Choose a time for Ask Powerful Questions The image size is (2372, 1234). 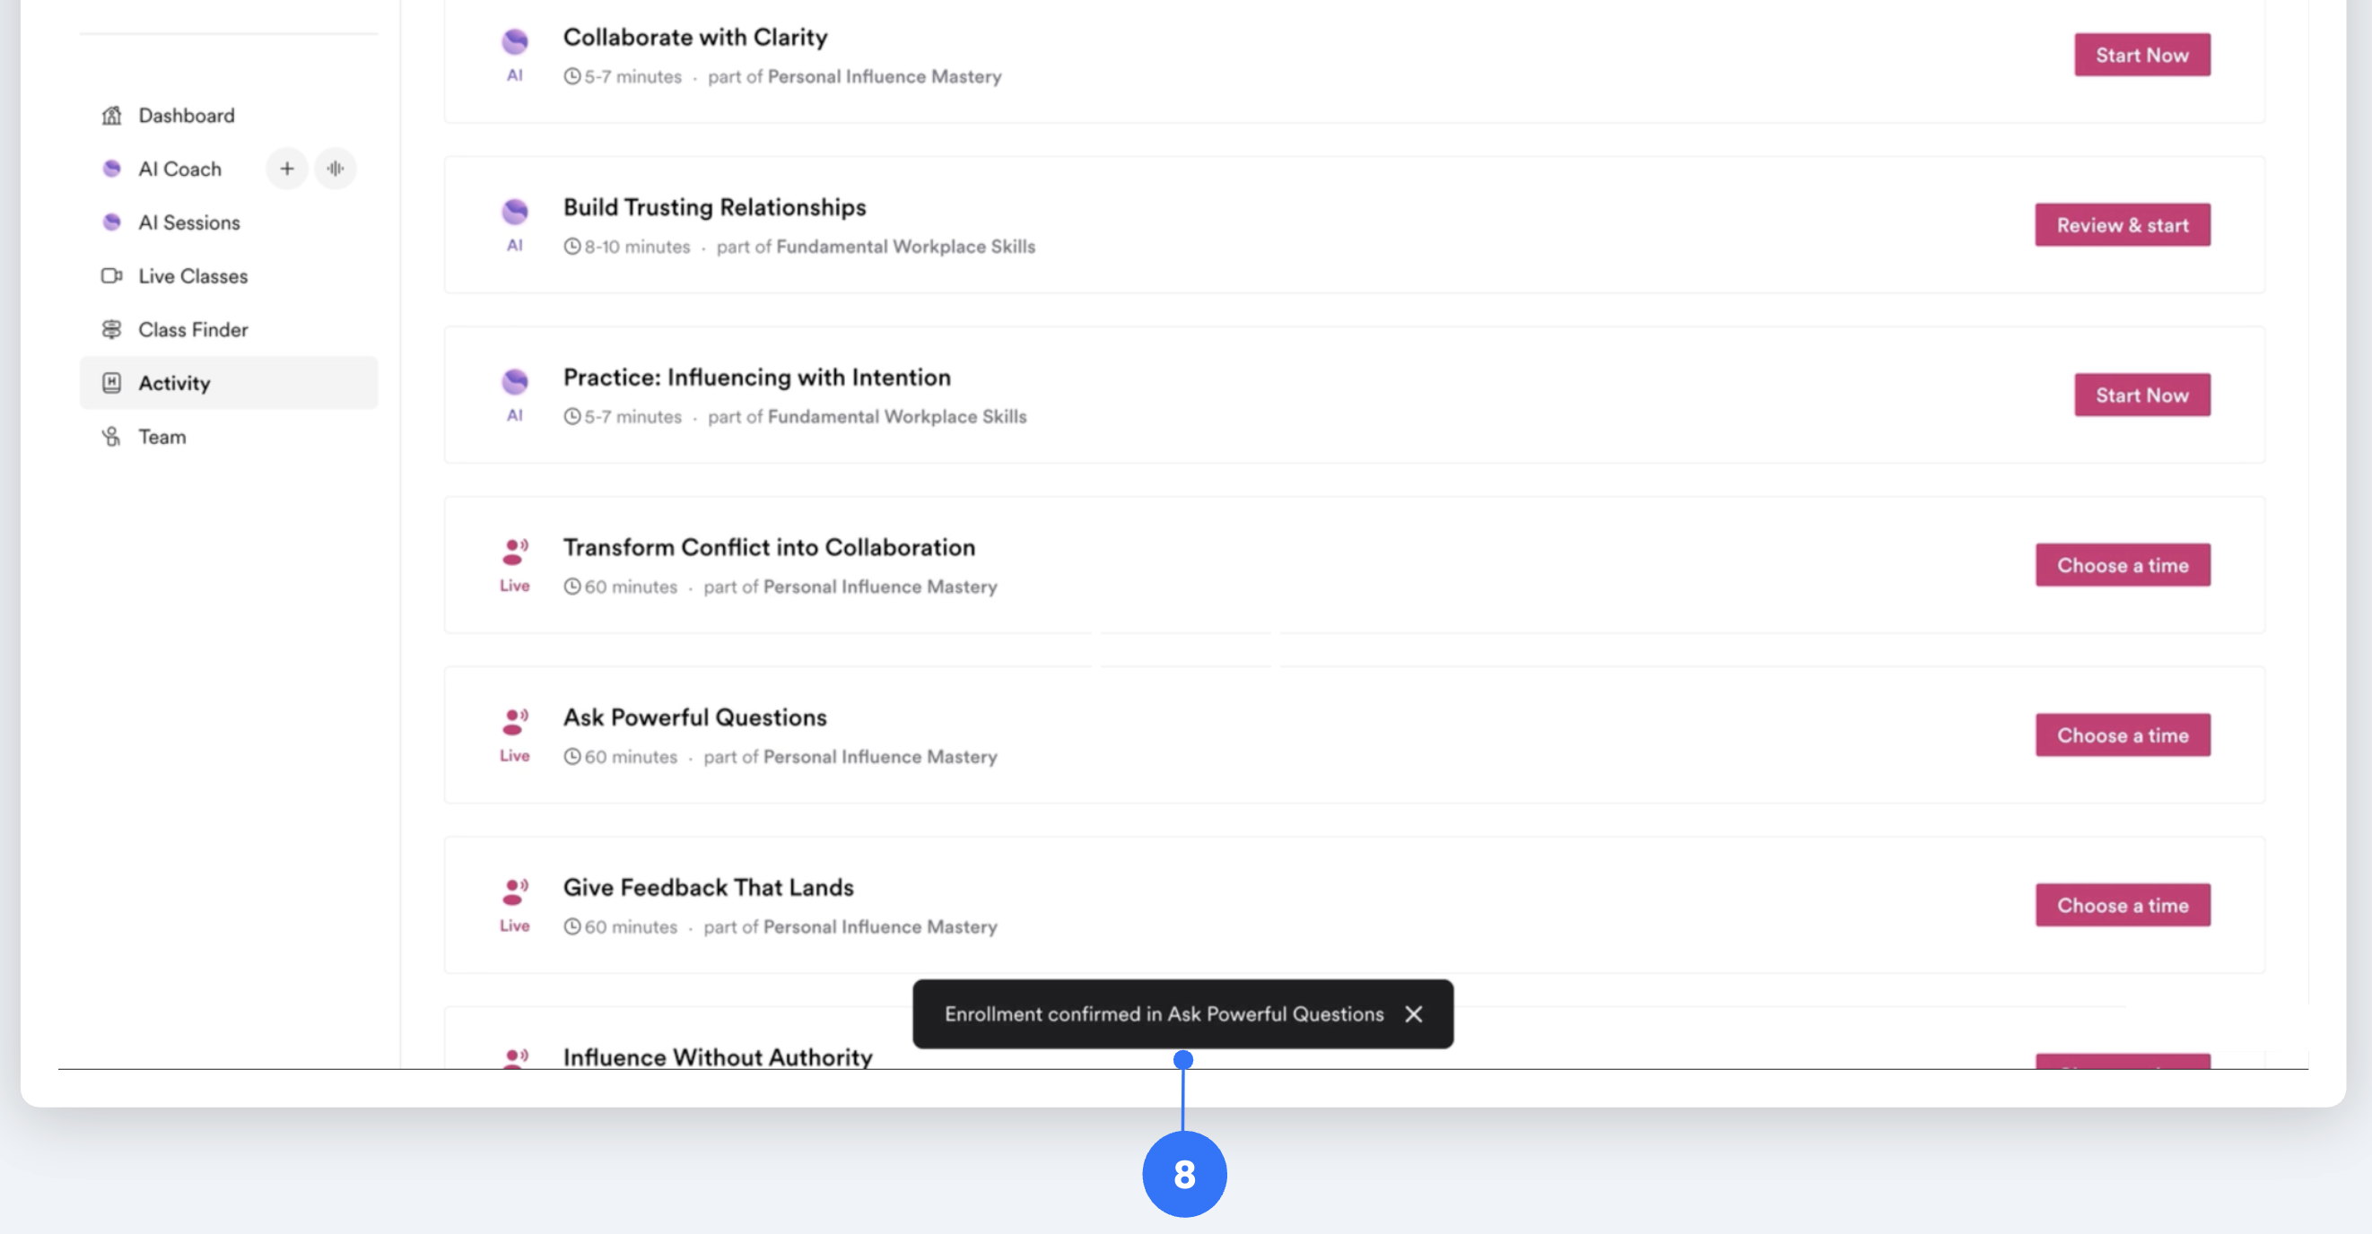[2122, 735]
